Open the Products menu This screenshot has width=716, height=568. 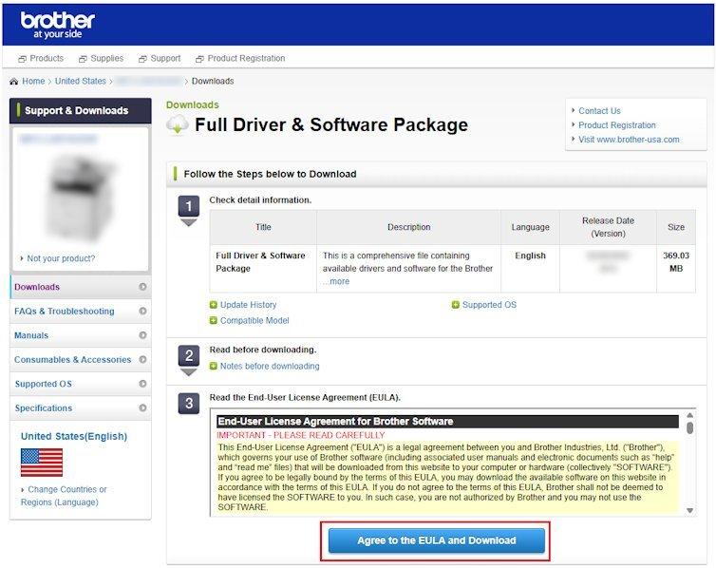click(47, 59)
